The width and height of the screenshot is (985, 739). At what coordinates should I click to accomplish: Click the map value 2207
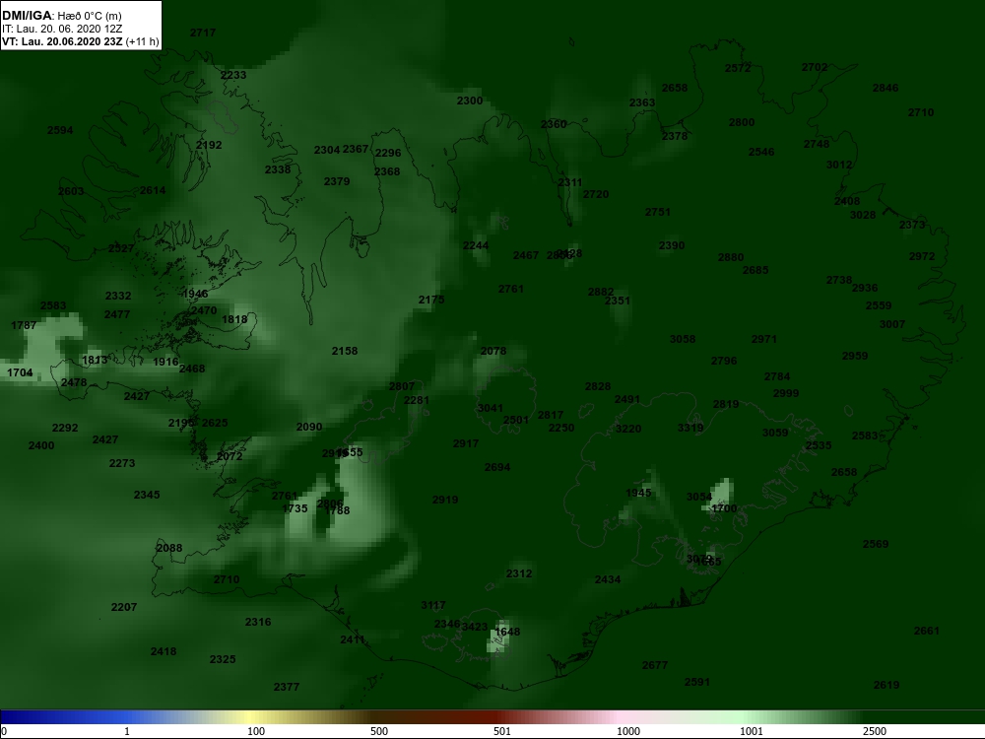124,607
